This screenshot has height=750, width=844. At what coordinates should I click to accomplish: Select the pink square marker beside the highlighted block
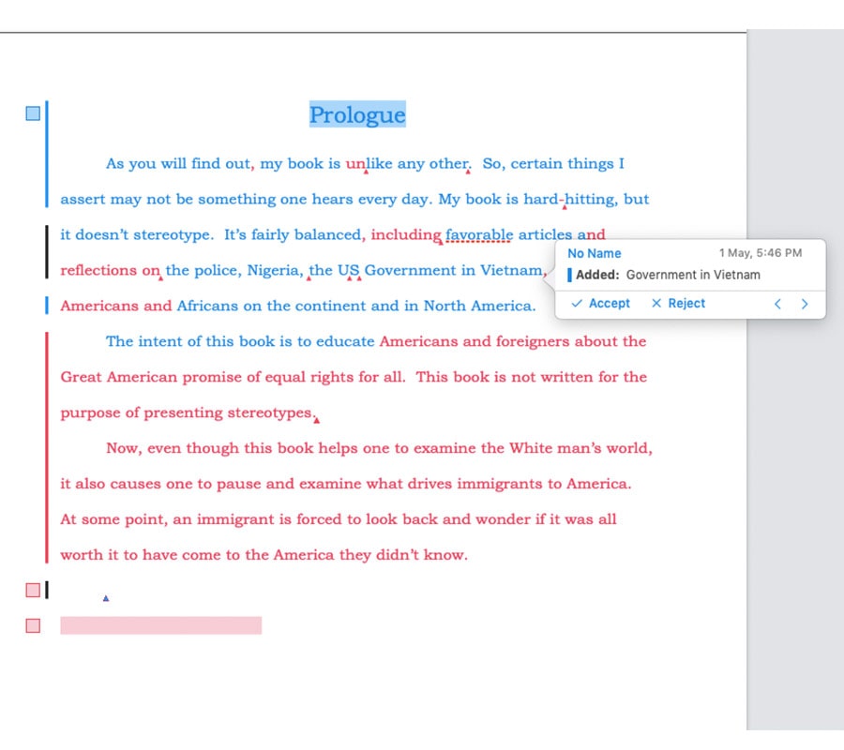click(x=33, y=625)
